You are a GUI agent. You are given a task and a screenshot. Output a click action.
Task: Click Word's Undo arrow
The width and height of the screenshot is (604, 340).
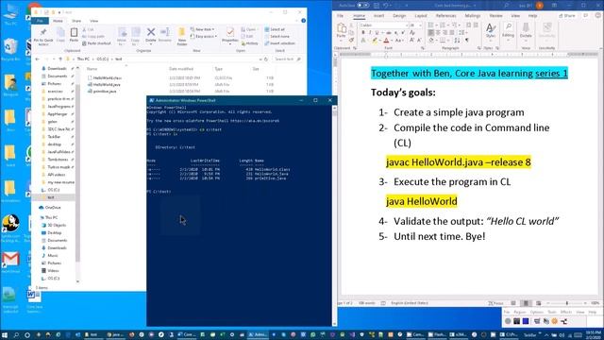[386, 6]
